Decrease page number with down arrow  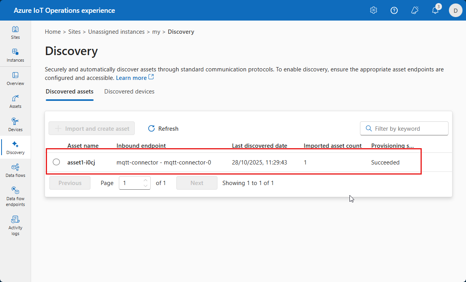coord(146,186)
